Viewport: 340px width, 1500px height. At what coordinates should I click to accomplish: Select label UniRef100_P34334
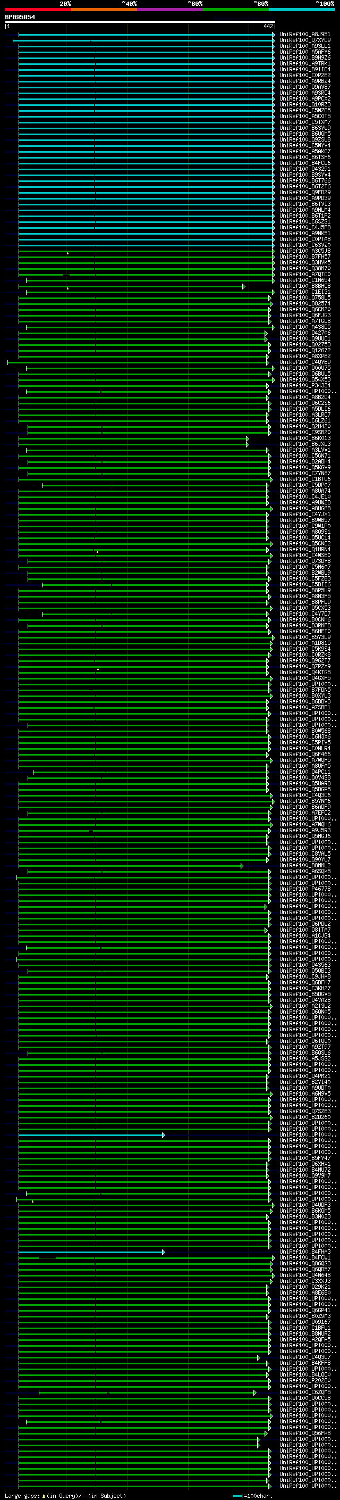point(304,385)
